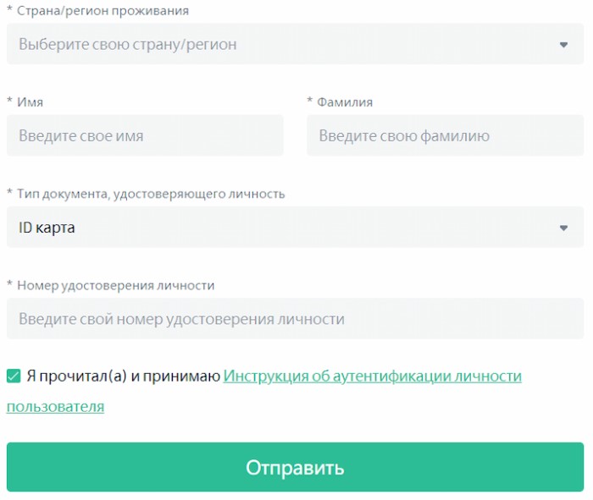The image size is (593, 500).
Task: Click the 'Я прочитал(а) и принимаю' text
Action: coord(124,376)
